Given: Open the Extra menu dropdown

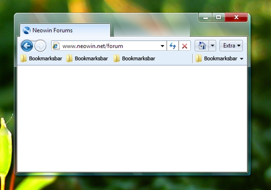Looking at the screenshot, I should pyautogui.click(x=231, y=46).
